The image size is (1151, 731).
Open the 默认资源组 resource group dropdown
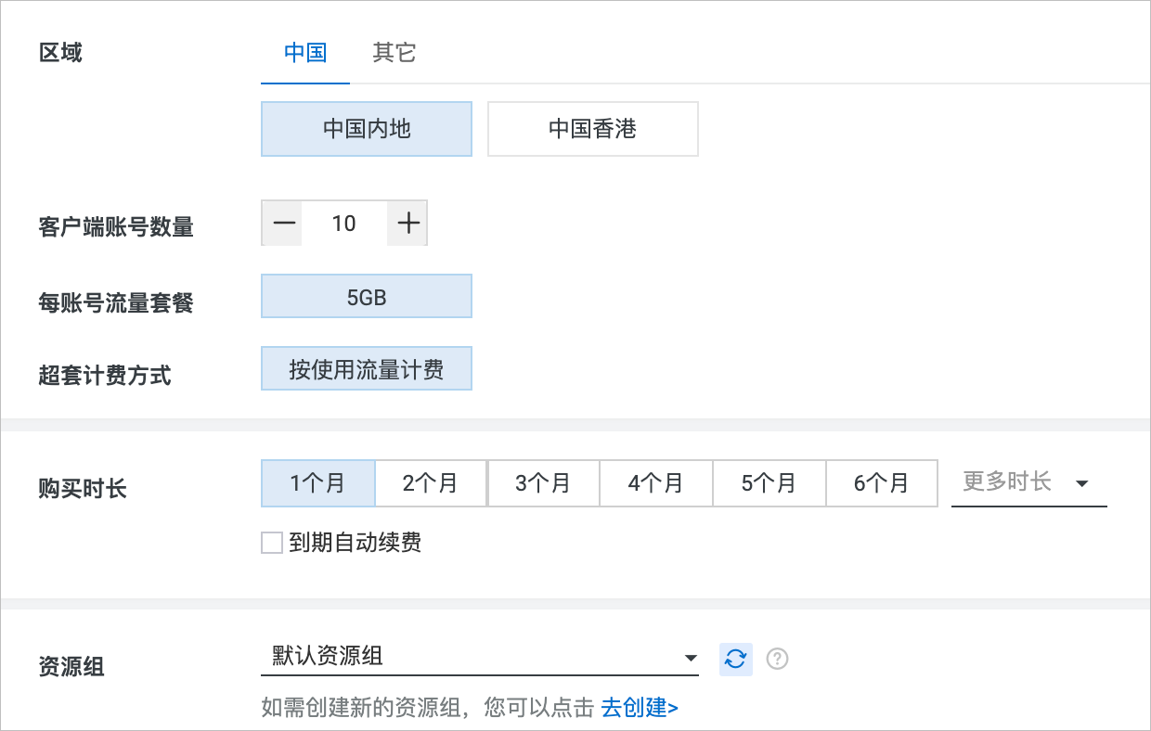480,658
